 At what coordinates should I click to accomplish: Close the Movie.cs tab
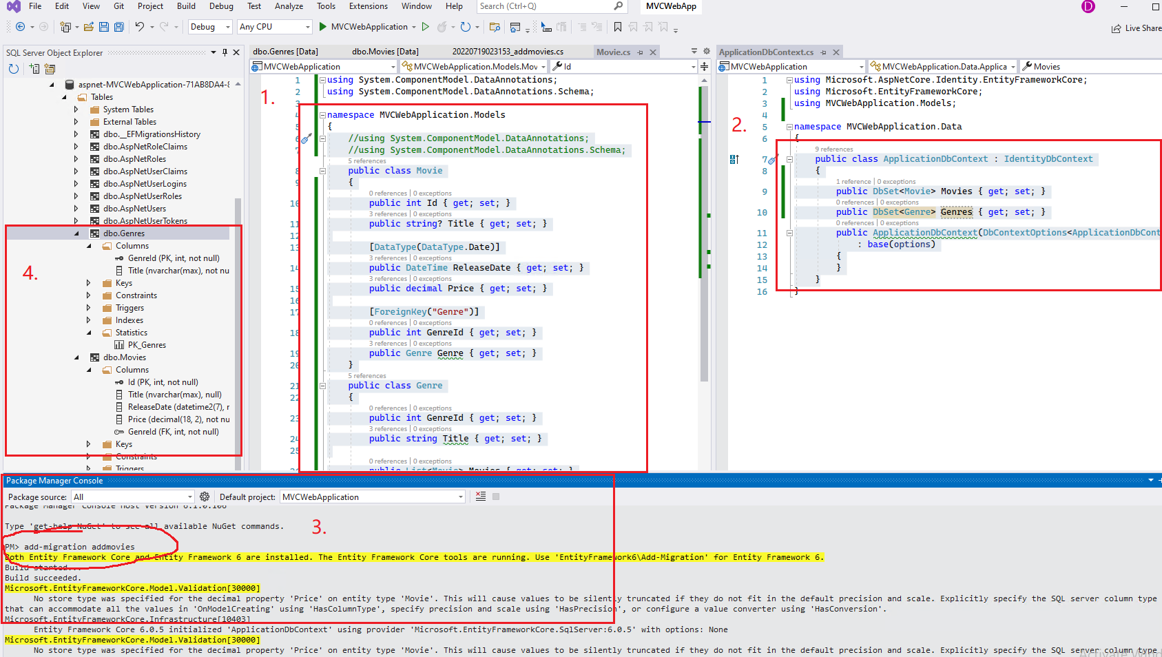653,52
